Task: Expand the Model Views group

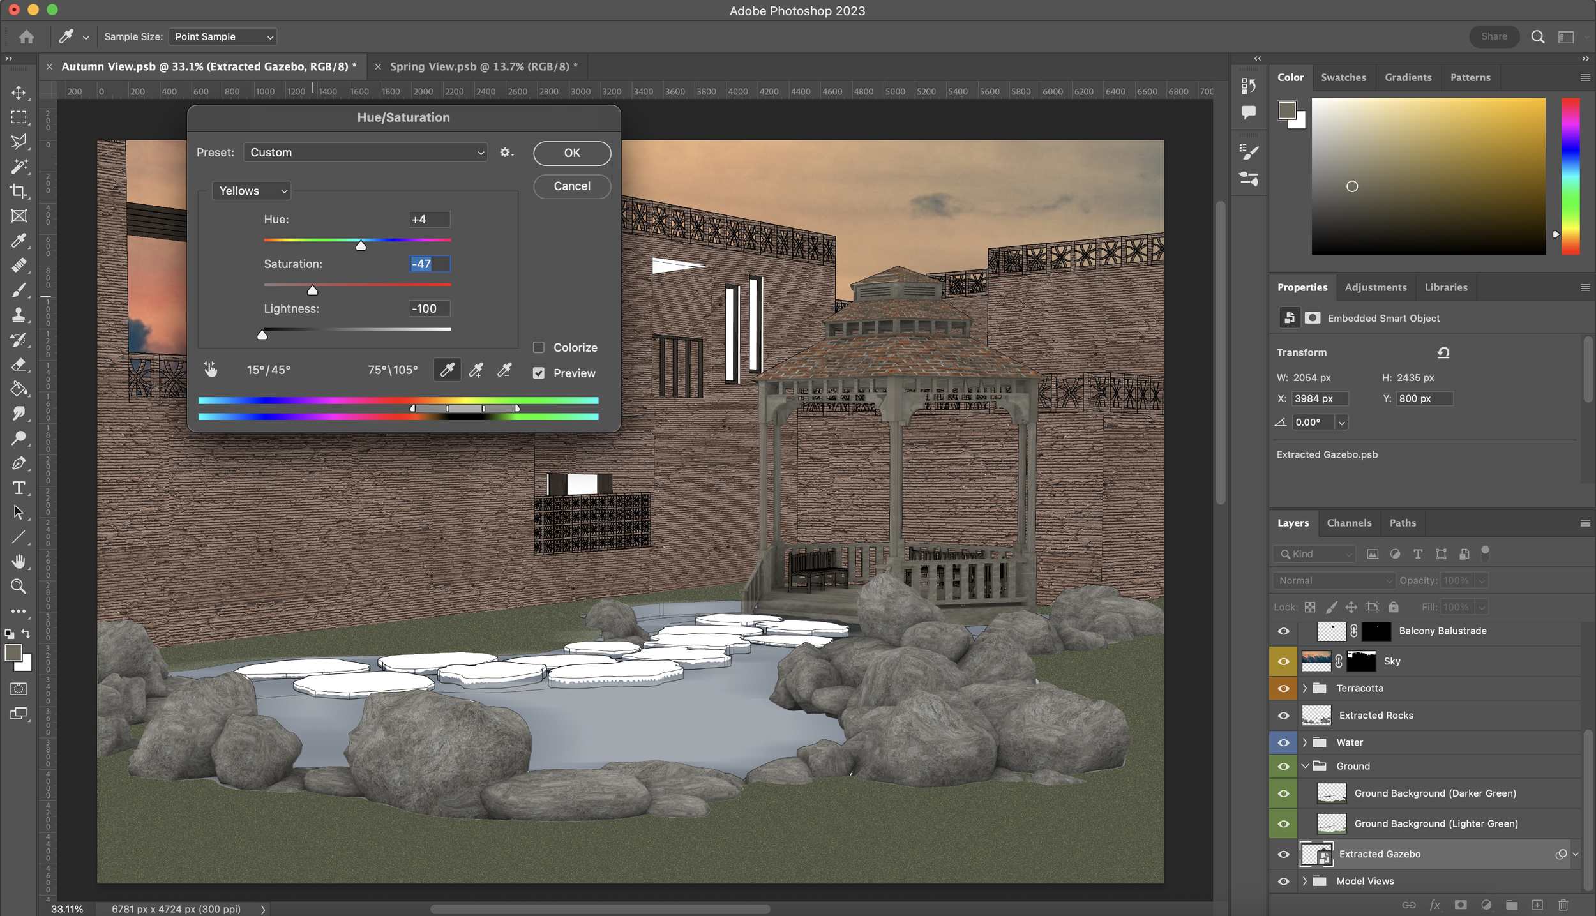Action: point(1305,881)
